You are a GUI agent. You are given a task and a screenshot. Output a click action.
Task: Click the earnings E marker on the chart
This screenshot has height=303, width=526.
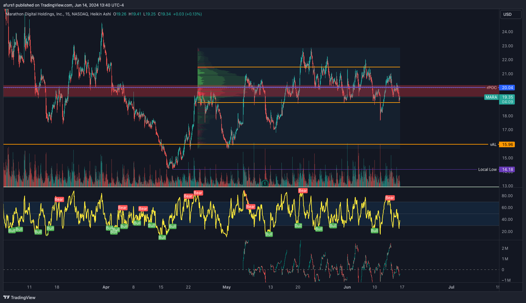(265, 183)
